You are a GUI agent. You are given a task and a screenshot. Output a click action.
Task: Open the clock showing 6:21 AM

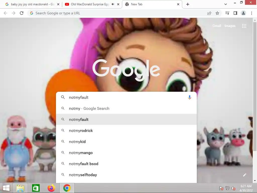[x=246, y=188]
